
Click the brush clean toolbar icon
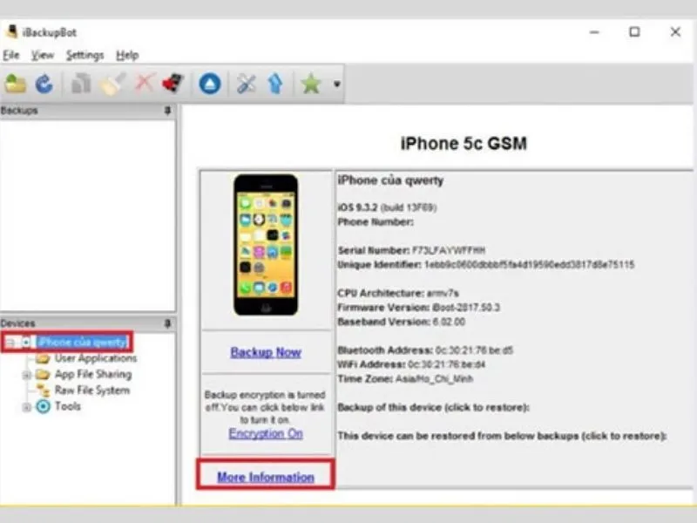pyautogui.click(x=112, y=84)
